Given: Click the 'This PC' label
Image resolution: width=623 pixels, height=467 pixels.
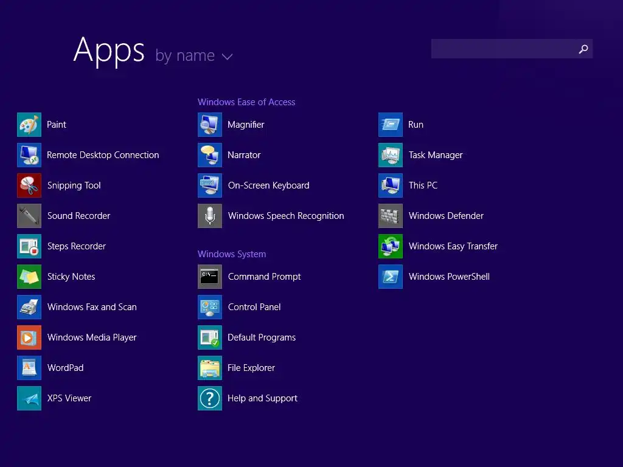Looking at the screenshot, I should tap(423, 185).
